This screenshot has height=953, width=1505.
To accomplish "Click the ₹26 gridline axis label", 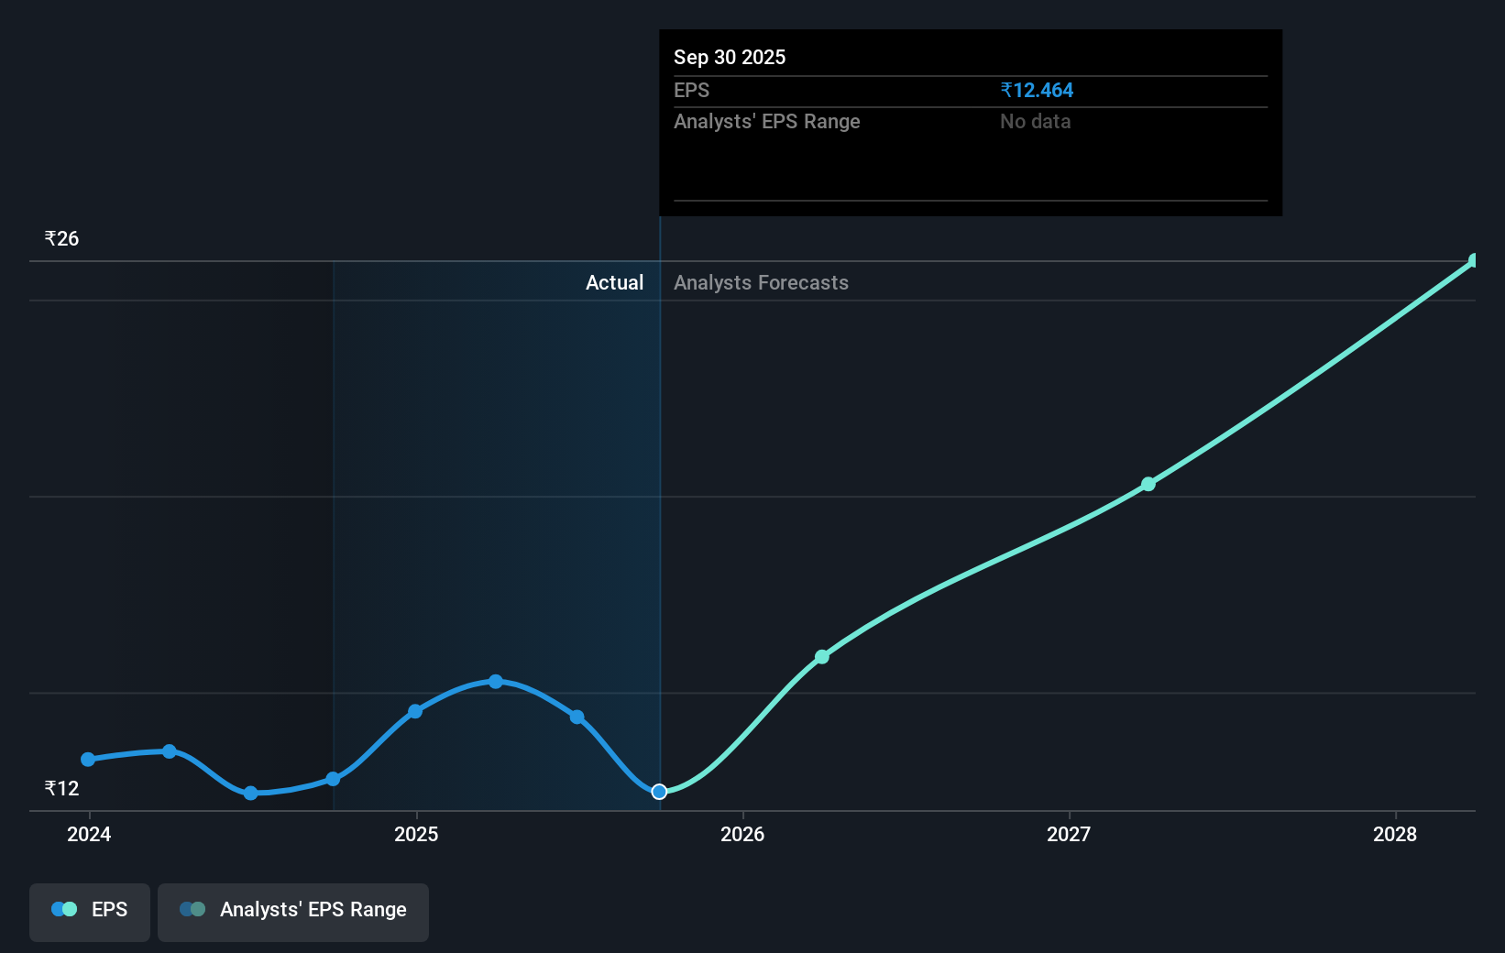I will tap(60, 238).
